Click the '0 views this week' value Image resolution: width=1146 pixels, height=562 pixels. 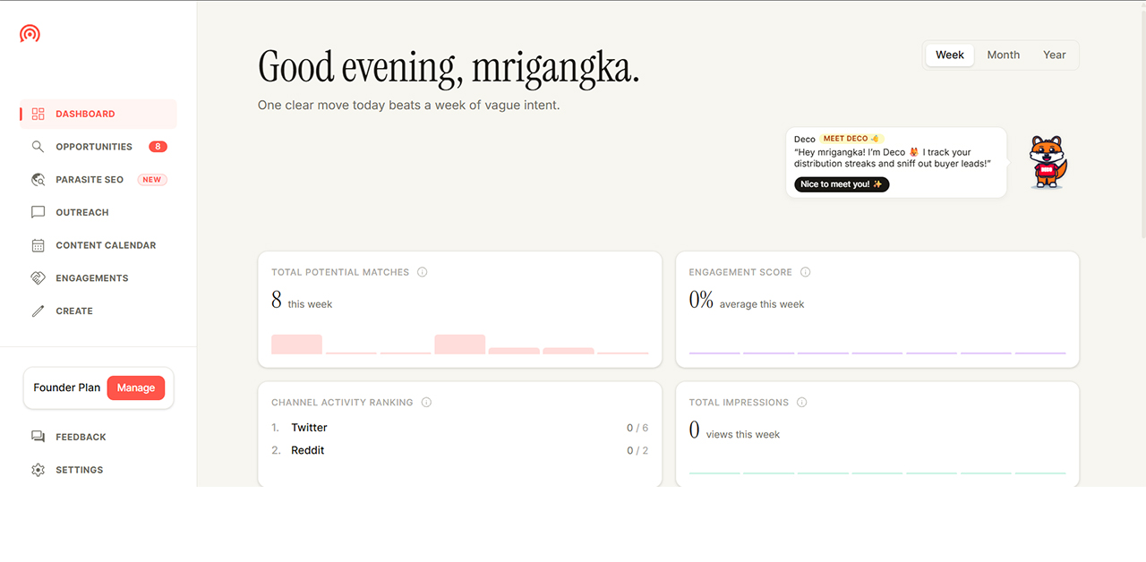click(x=734, y=430)
